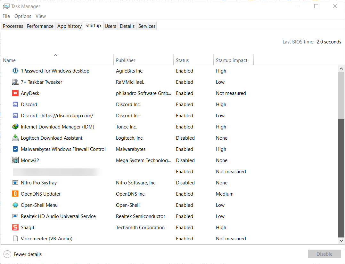Click the Last BIOS time value
Image resolution: width=345 pixels, height=264 pixels.
click(329, 42)
